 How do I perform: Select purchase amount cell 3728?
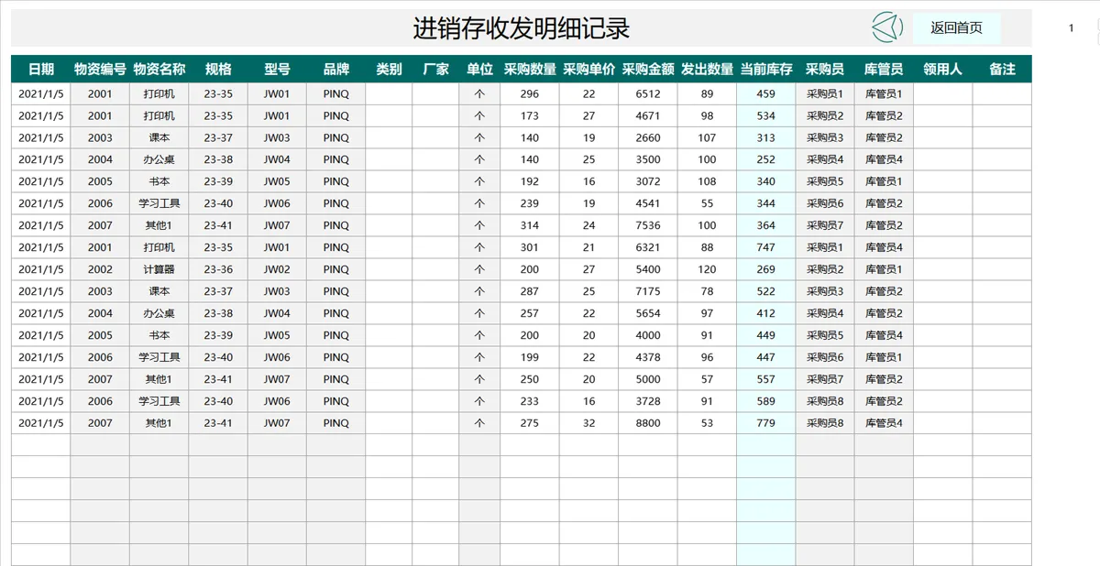tap(648, 401)
